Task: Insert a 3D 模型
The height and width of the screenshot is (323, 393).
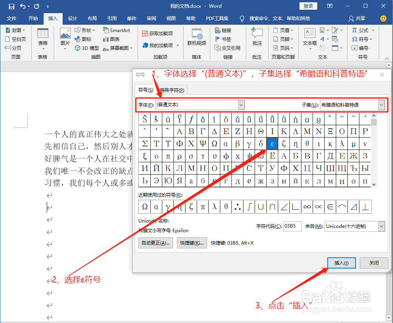Action: coord(87,48)
